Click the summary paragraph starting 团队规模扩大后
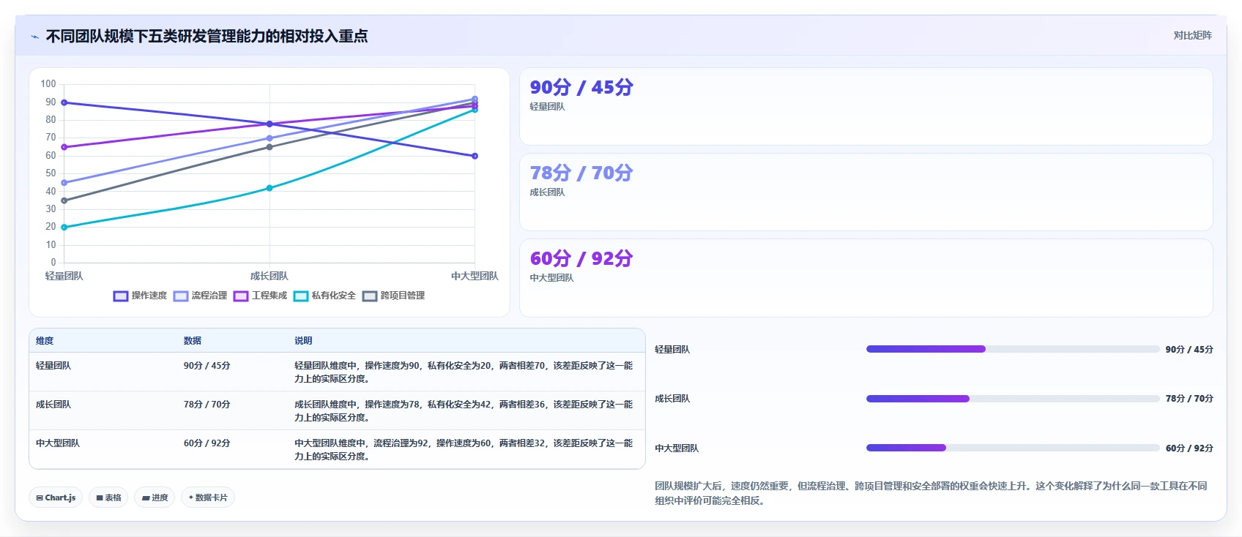Viewport: 1242px width, 537px height. tap(931, 493)
